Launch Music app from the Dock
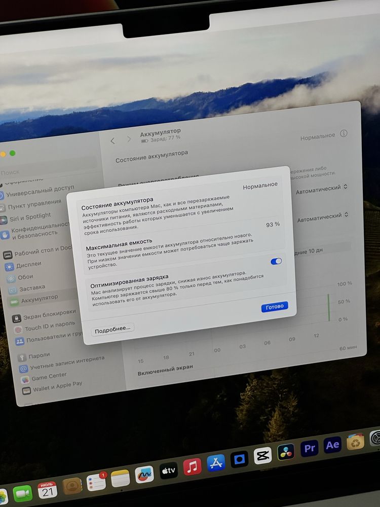 (192, 466)
